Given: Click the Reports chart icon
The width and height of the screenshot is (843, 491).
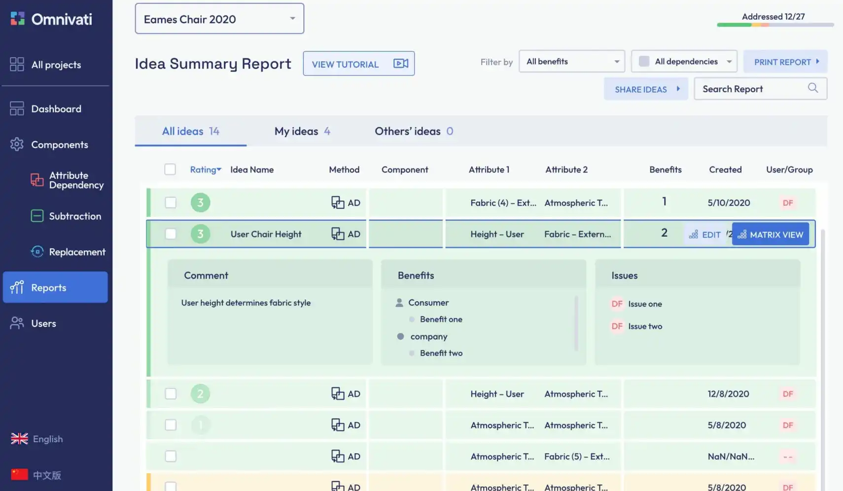Looking at the screenshot, I should (17, 287).
